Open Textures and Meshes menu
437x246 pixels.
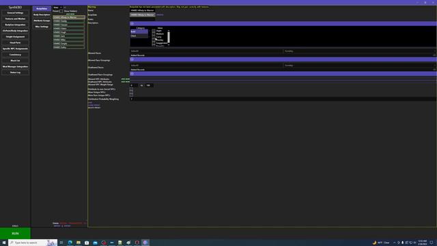[x=15, y=18]
